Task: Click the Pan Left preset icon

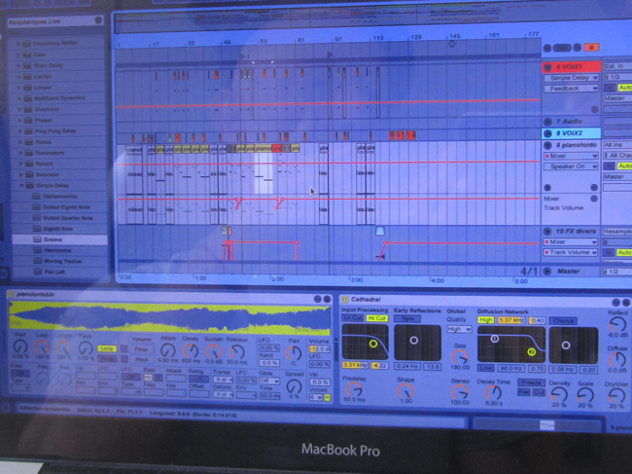Action: click(38, 272)
